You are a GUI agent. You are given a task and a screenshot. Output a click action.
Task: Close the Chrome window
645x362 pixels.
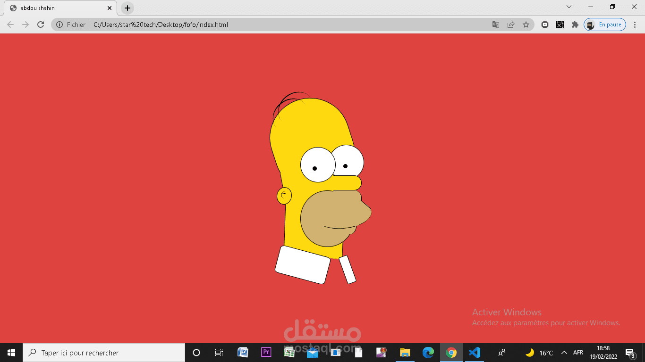634,7
